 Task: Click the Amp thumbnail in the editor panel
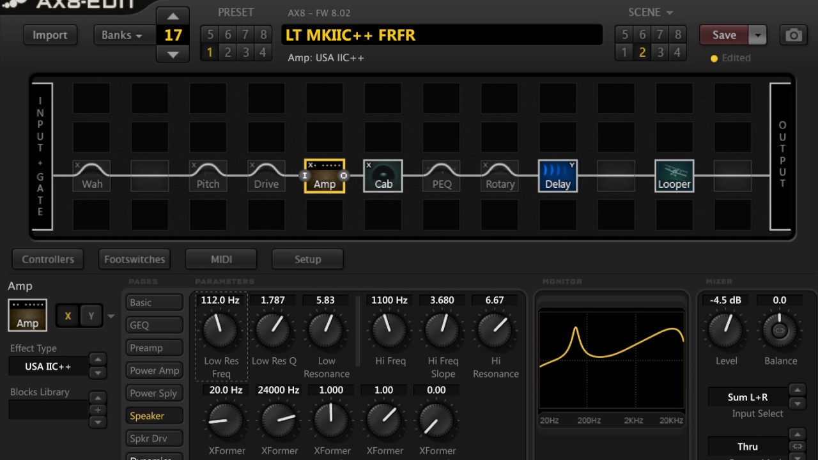click(x=27, y=315)
